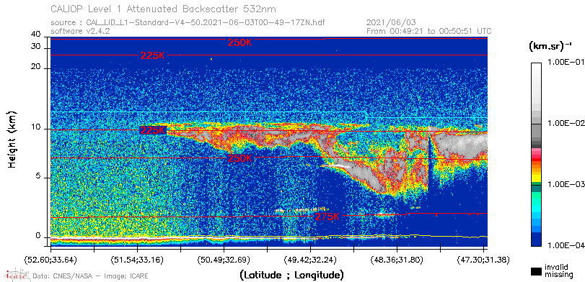
Task: Click the (50.49;32.69) axis tick label
Action: coord(224,259)
